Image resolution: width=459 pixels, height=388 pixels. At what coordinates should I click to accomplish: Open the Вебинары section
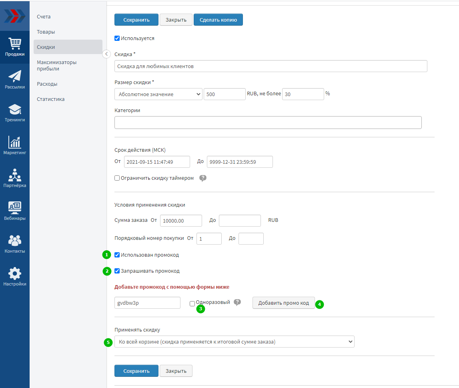(x=15, y=211)
